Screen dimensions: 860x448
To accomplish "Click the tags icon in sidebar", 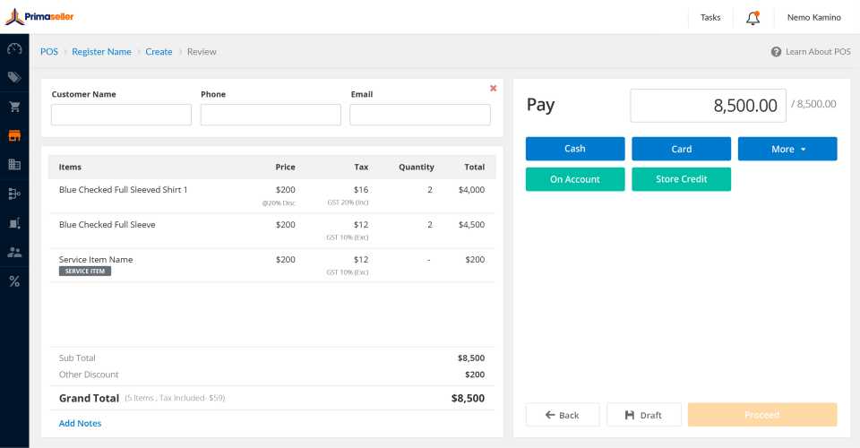I will point(14,77).
